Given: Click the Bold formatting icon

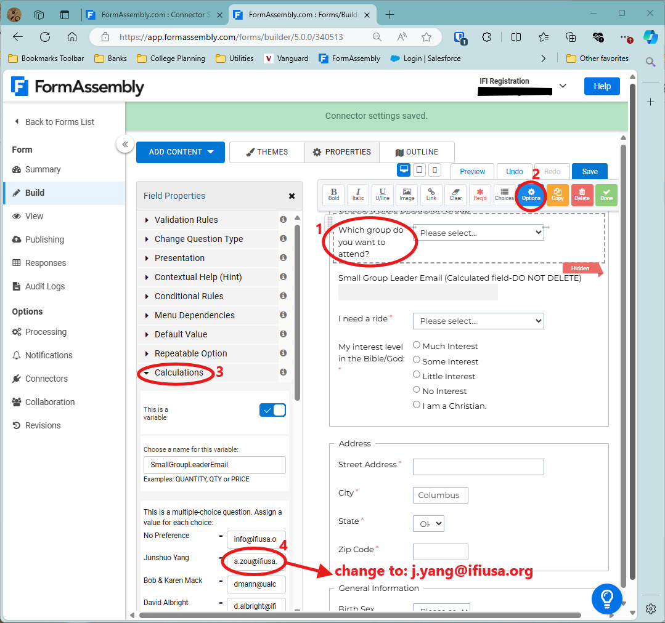Looking at the screenshot, I should click(333, 195).
